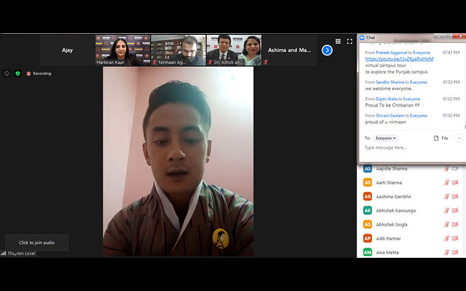Open the youtu.be link in chat

(399, 59)
